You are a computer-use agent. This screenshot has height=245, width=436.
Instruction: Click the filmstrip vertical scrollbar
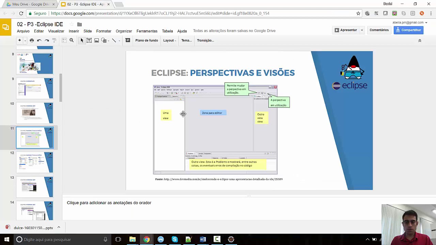click(61, 88)
